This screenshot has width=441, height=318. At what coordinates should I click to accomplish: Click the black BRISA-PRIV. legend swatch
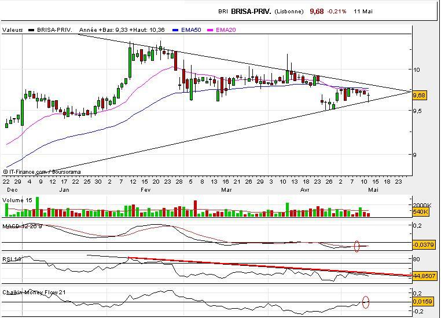(31, 30)
